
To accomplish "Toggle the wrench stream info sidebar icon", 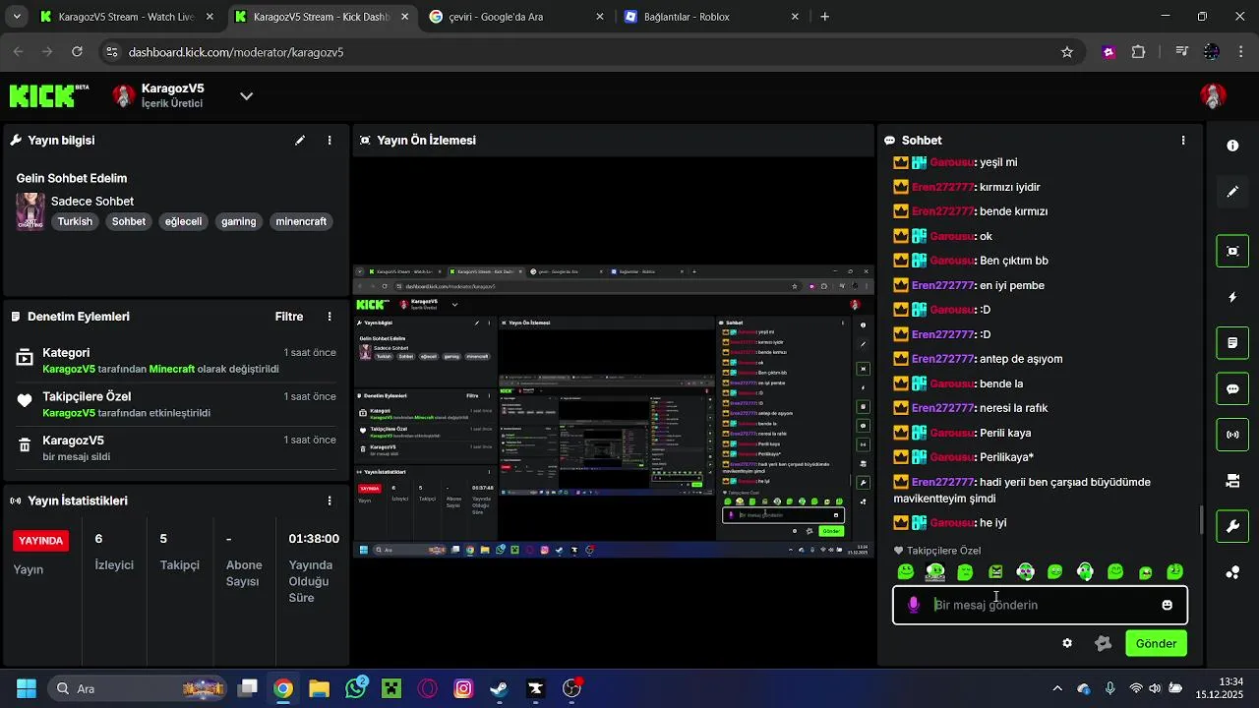I will [x=1232, y=526].
